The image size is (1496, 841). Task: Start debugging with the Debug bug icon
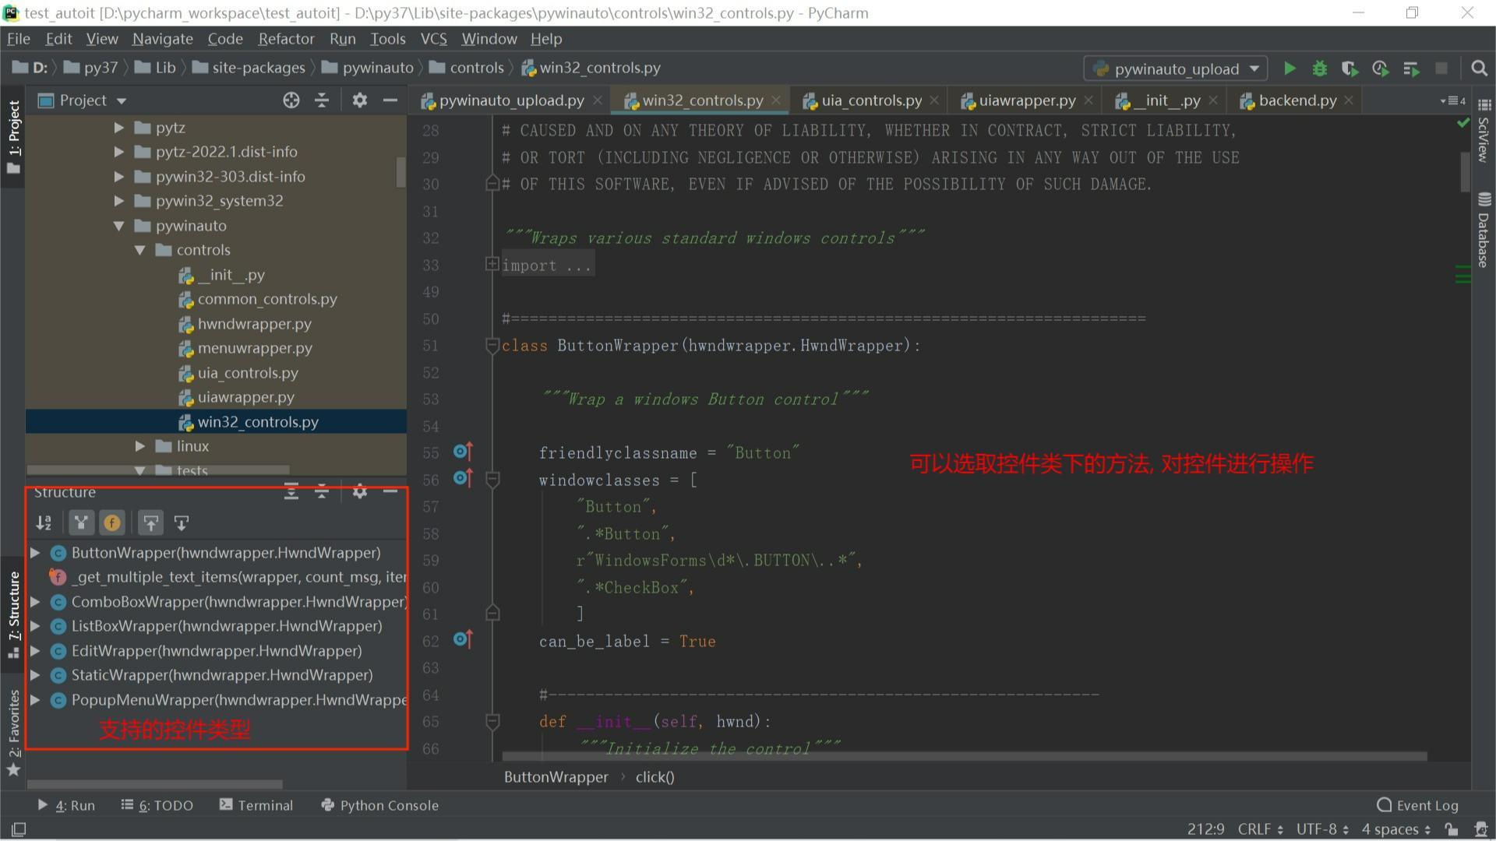tap(1319, 69)
